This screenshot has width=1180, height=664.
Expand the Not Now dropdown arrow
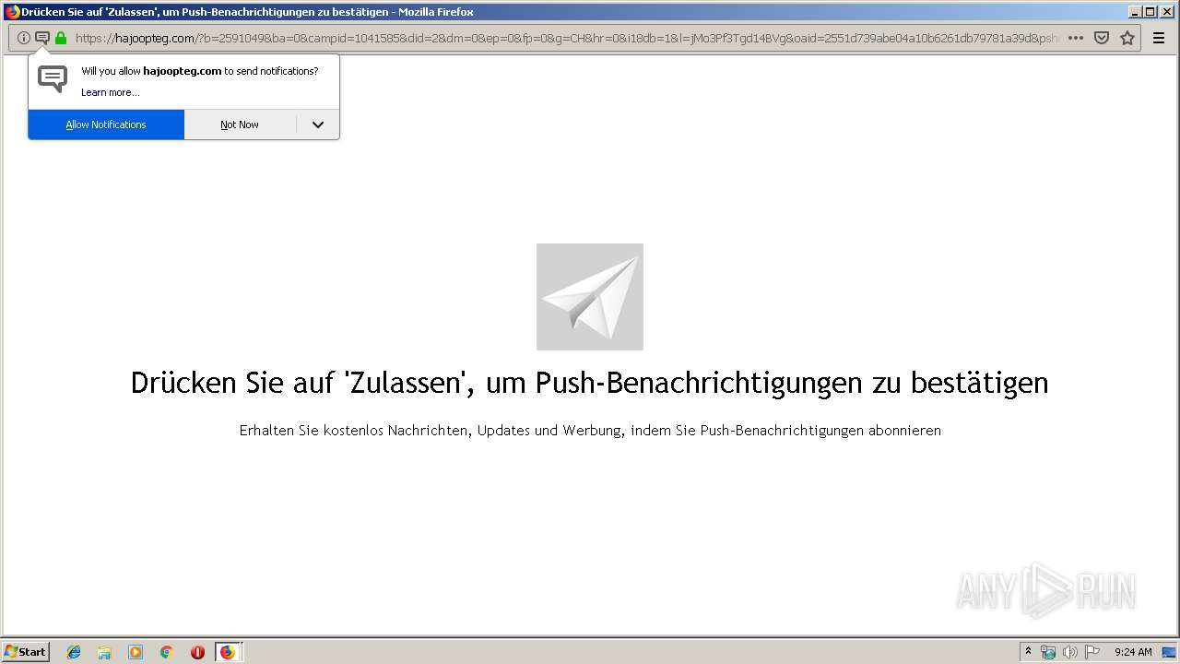coord(318,125)
